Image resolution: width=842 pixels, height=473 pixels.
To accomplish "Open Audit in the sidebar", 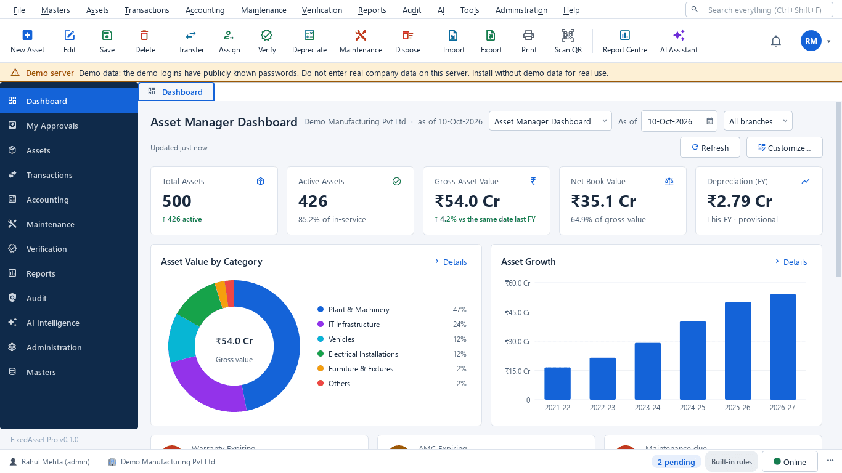I will coord(69,298).
